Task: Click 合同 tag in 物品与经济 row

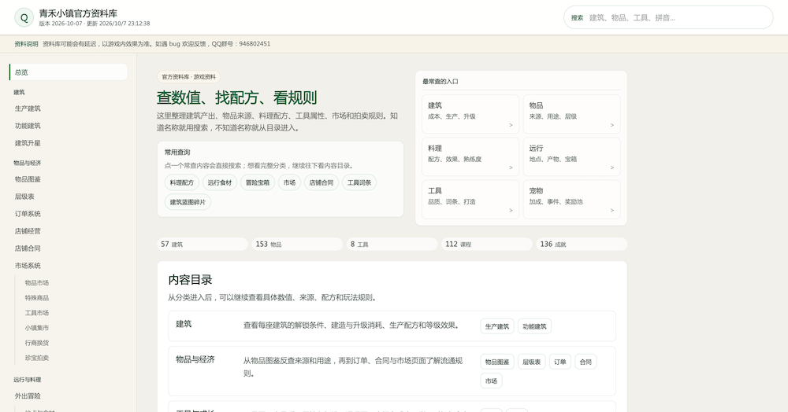Action: [585, 362]
